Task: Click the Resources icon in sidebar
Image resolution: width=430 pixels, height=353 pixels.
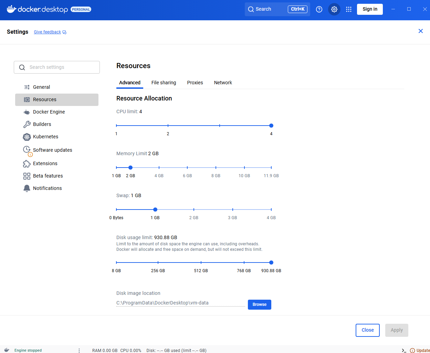Action: click(x=27, y=99)
